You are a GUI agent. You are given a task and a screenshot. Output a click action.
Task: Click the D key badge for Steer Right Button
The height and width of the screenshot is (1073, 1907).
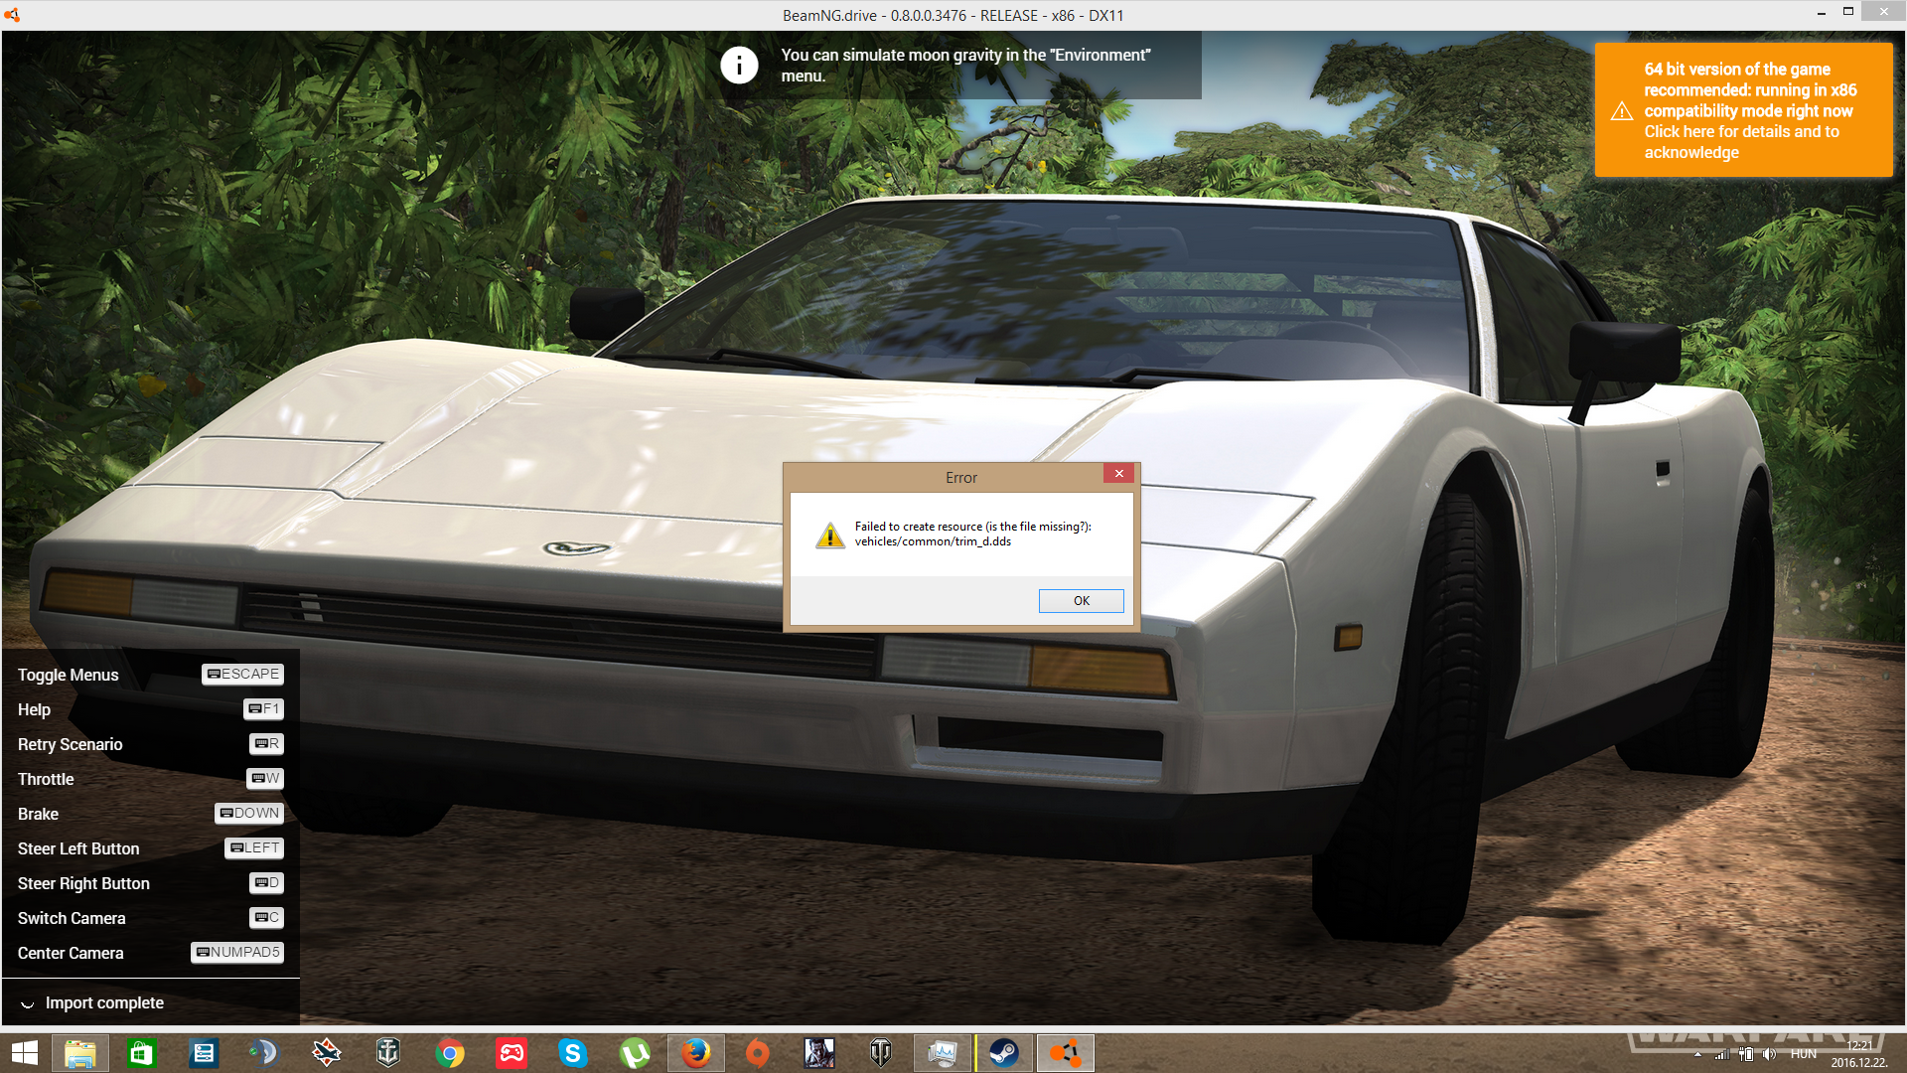[266, 882]
